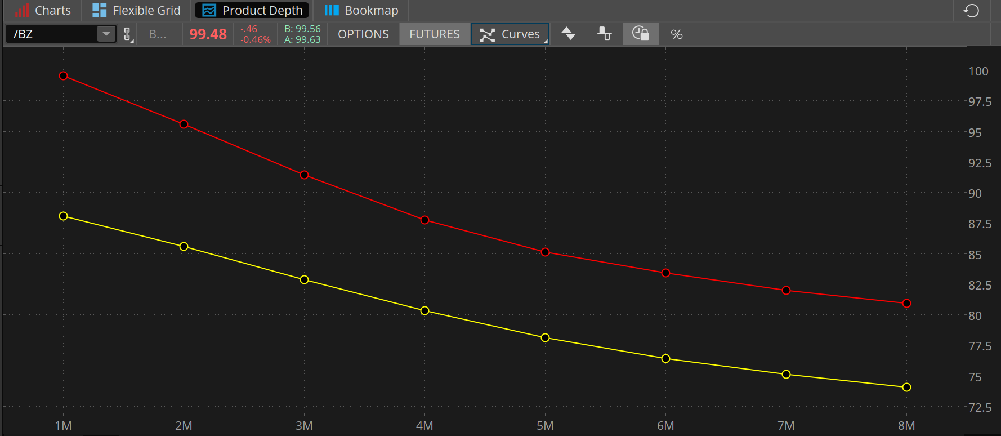Click the truncated B... description label
The width and height of the screenshot is (1001, 436).
point(158,34)
